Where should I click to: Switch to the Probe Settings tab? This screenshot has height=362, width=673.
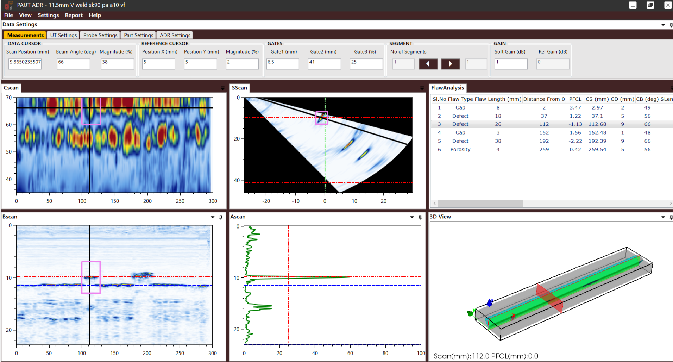100,35
